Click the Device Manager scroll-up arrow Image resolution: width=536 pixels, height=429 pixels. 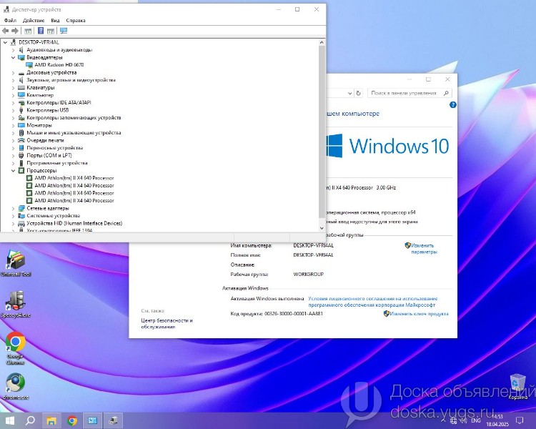(322, 42)
